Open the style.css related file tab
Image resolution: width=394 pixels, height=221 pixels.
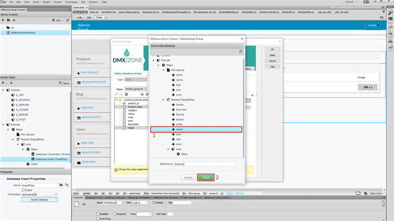(x=94, y=12)
